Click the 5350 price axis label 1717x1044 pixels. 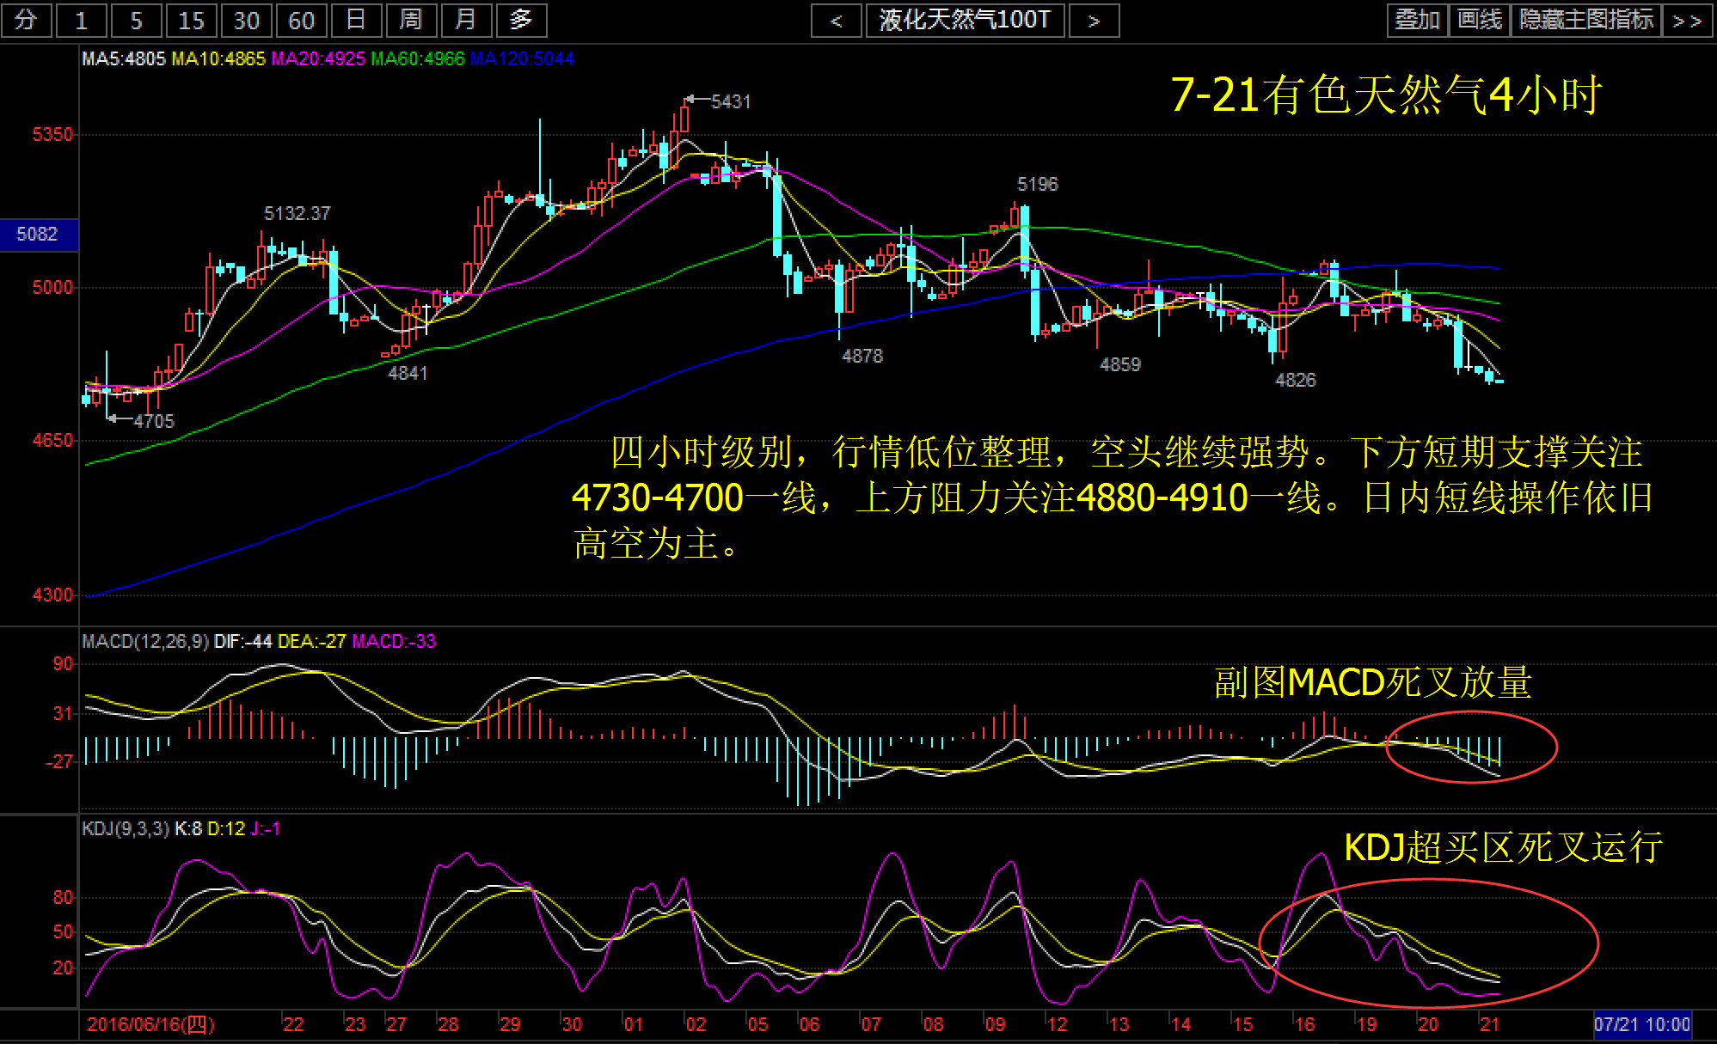click(52, 135)
